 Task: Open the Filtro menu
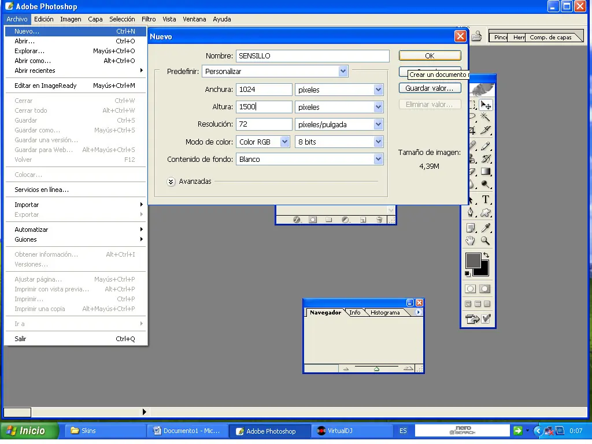[149, 19]
